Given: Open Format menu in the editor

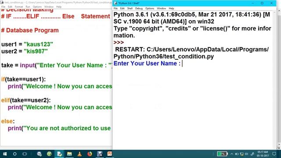Looking at the screenshot, I should (x=19, y=7).
